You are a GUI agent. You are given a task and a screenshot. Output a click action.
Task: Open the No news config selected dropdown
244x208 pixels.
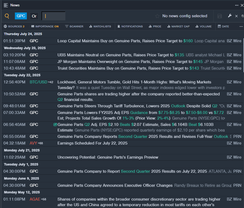coord(185,16)
